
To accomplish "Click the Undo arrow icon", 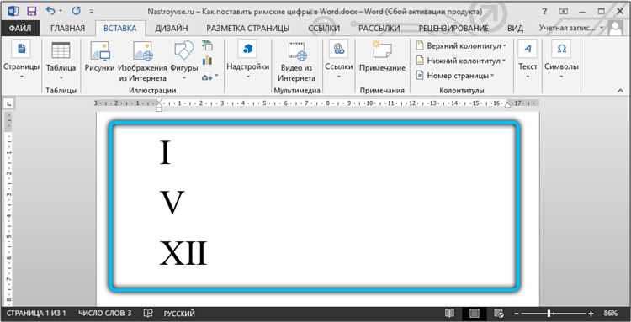I will (50, 11).
